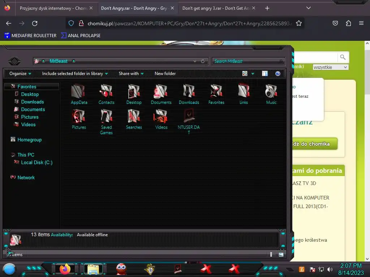The width and height of the screenshot is (370, 277).
Task: Bookmark this page with star icon
Action: pos(299,23)
